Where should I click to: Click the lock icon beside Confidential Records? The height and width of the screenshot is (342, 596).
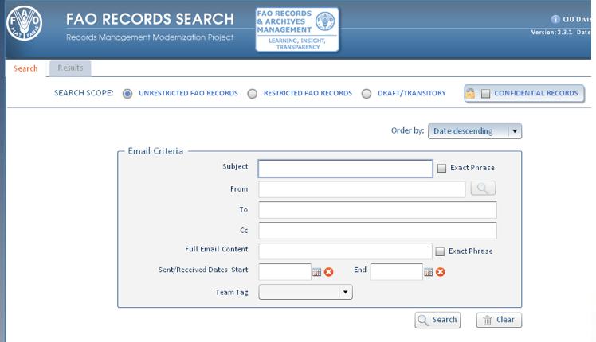coord(471,94)
